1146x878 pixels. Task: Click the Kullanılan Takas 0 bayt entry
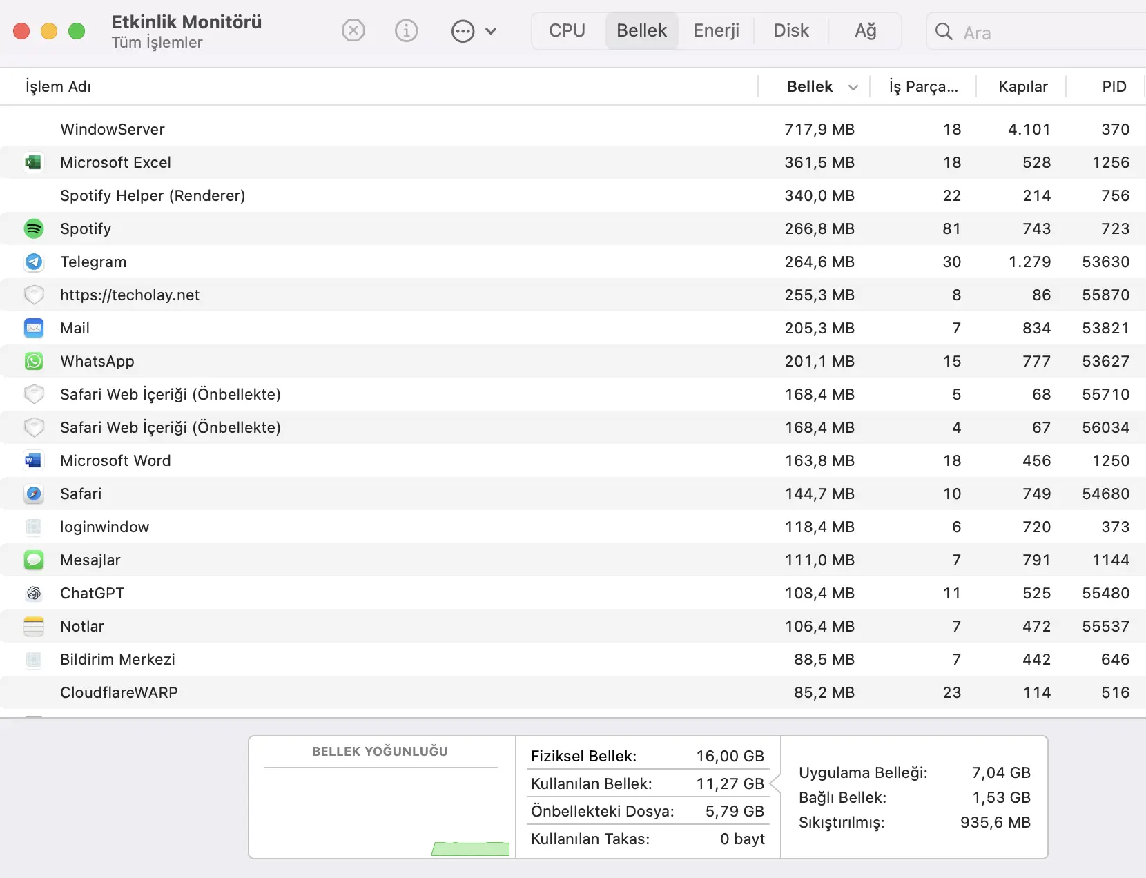[x=648, y=839]
